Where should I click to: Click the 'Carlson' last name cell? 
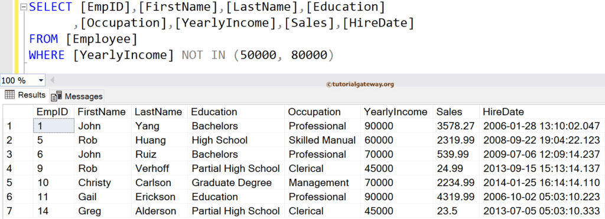(x=160, y=182)
